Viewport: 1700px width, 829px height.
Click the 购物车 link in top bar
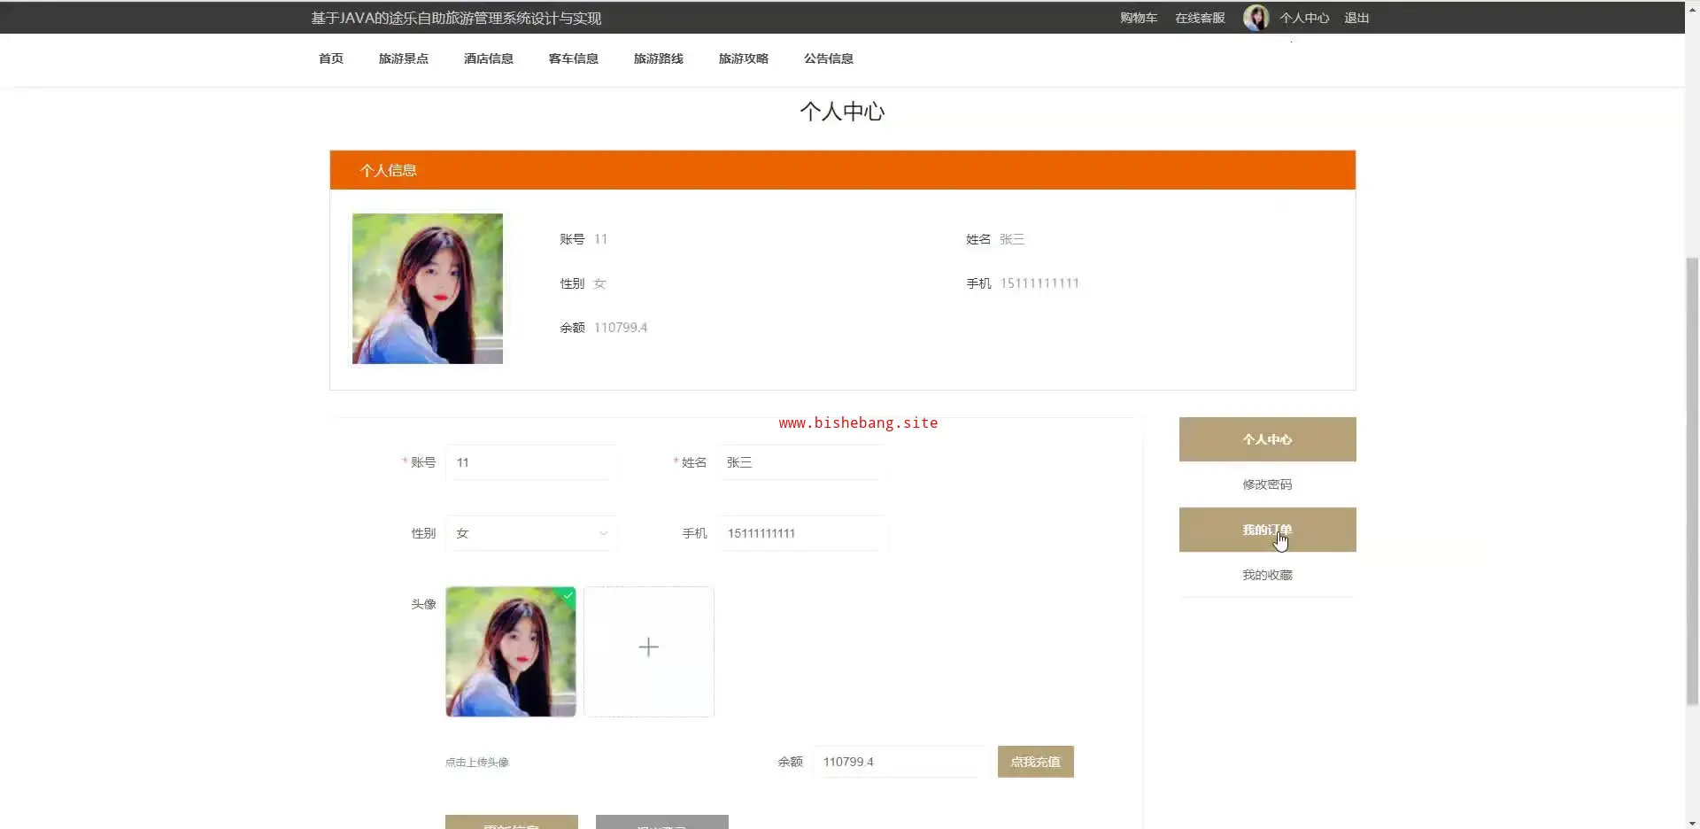coord(1138,18)
